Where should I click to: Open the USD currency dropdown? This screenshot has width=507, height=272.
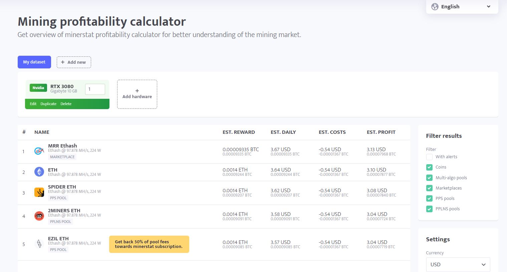click(458, 264)
